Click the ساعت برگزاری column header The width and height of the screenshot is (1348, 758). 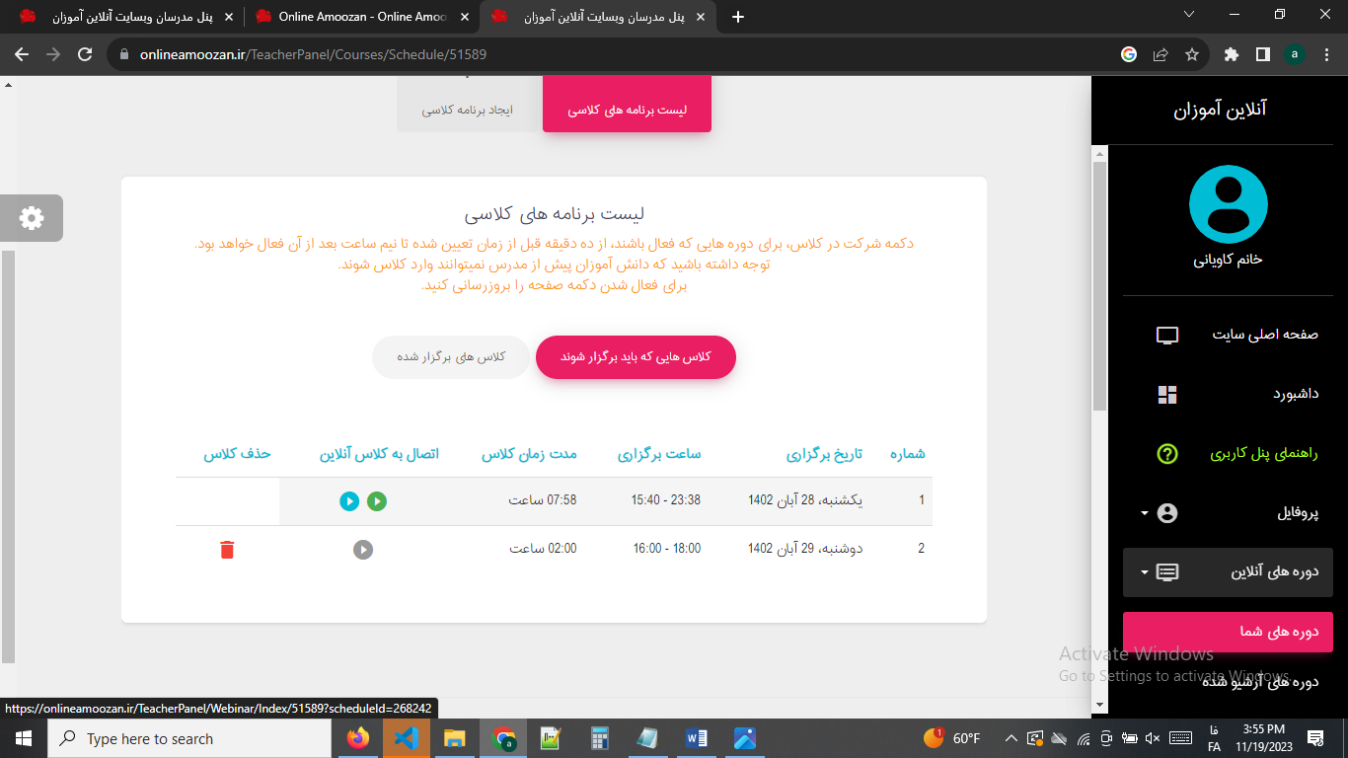[659, 454]
